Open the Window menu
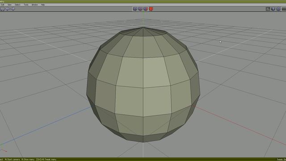Screen dimensions: 286x161 [x=35, y=5]
